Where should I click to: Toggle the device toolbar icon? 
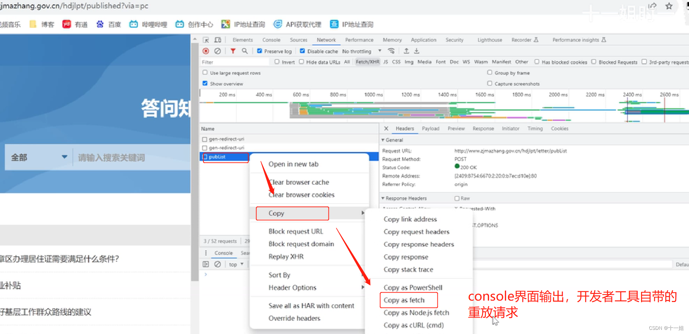[x=218, y=40]
